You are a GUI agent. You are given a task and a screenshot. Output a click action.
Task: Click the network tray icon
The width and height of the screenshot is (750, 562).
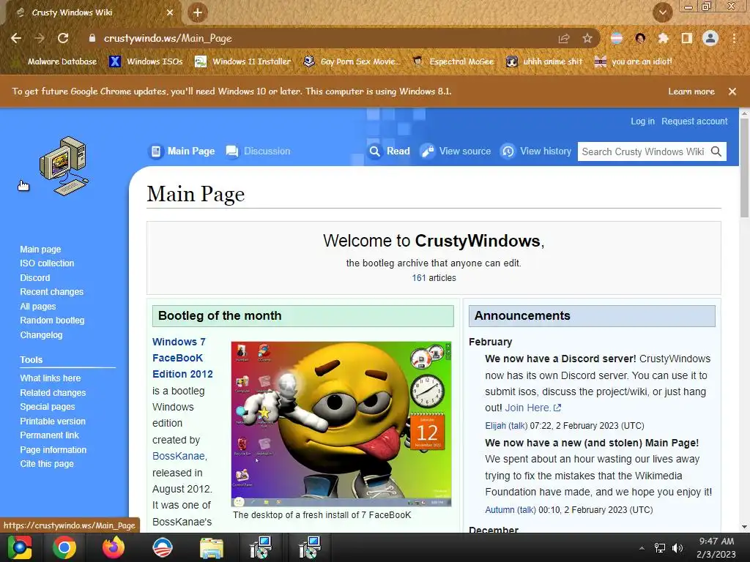click(x=660, y=547)
